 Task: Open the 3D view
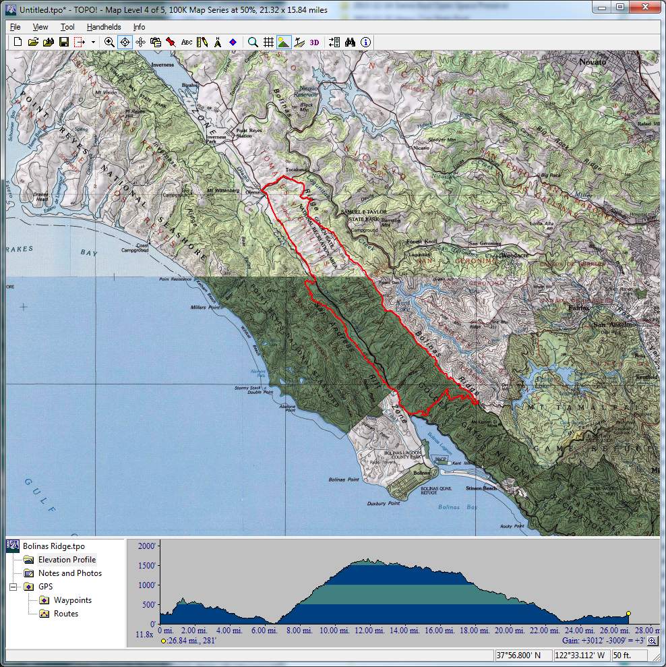(314, 42)
